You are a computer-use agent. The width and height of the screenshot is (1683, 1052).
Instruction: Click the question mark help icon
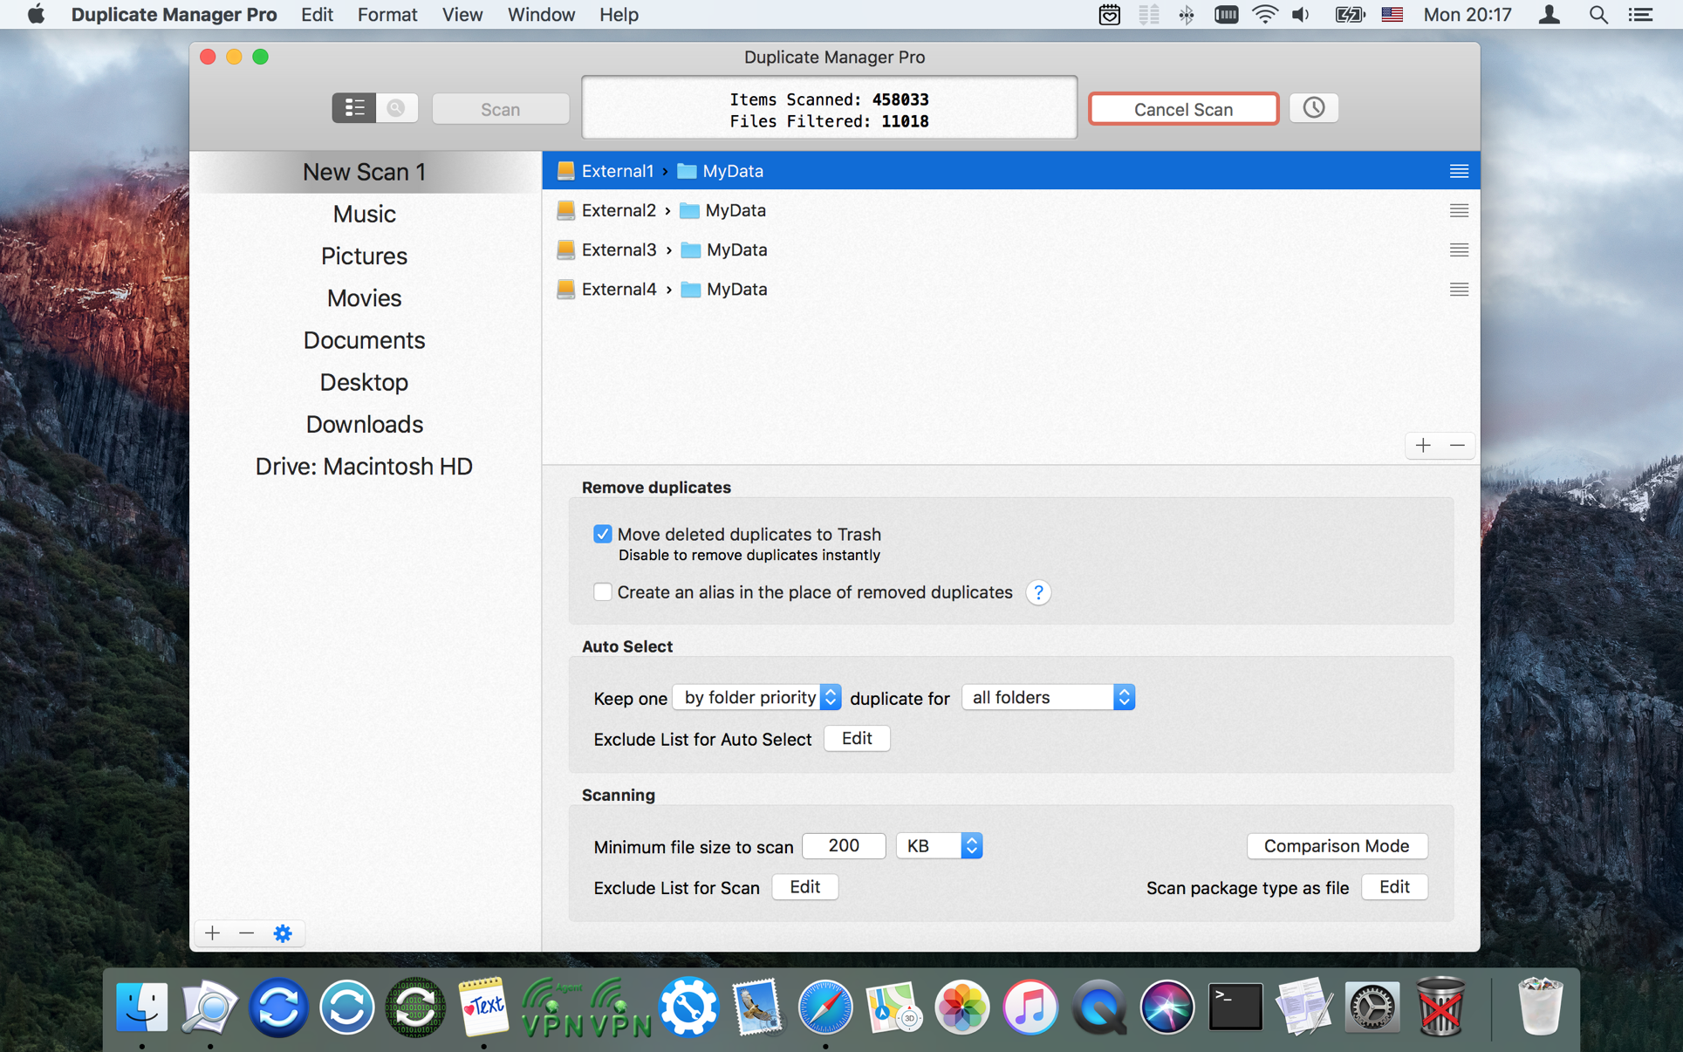[x=1038, y=592]
